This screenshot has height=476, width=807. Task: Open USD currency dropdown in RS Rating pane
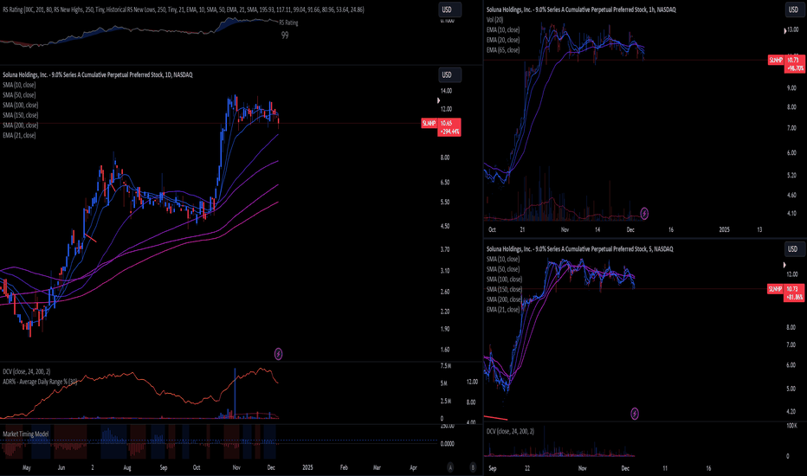(x=449, y=10)
